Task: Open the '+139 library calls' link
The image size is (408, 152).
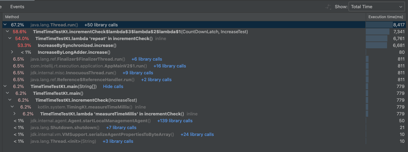Action: tap(174, 121)
